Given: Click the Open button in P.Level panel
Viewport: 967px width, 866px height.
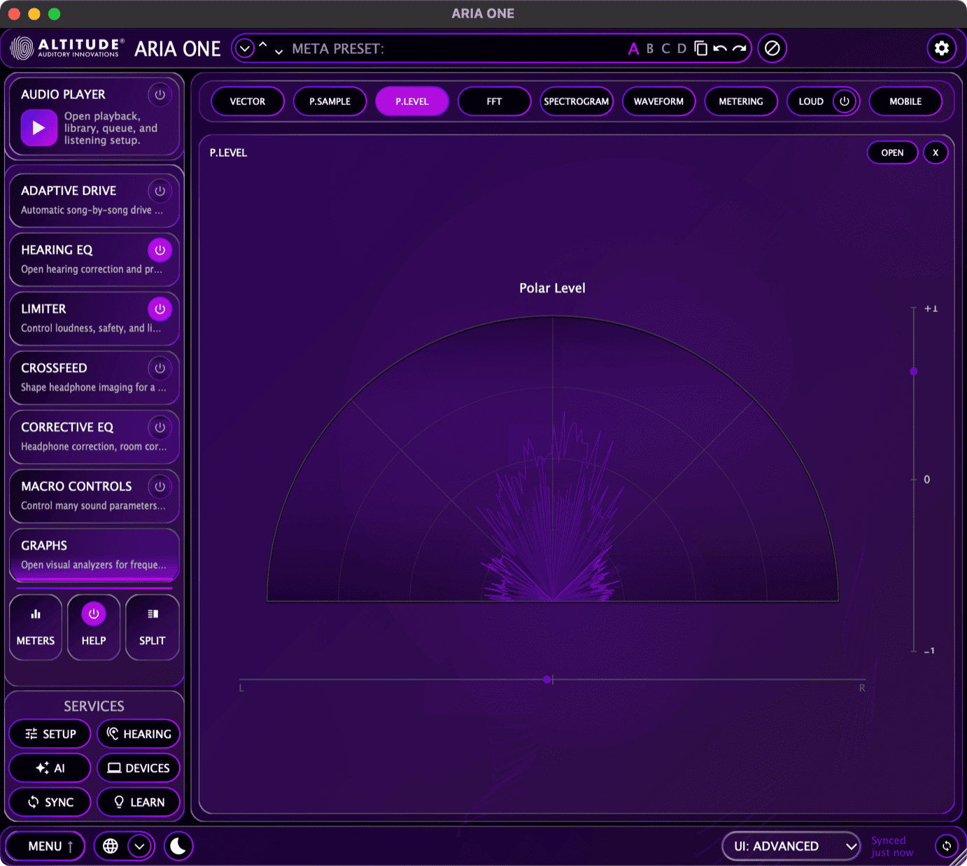Looking at the screenshot, I should coord(893,152).
